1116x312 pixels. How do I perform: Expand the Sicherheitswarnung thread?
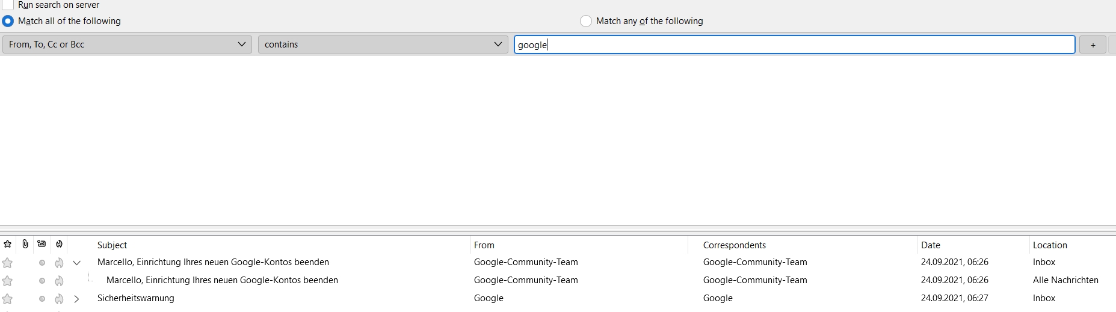point(76,299)
